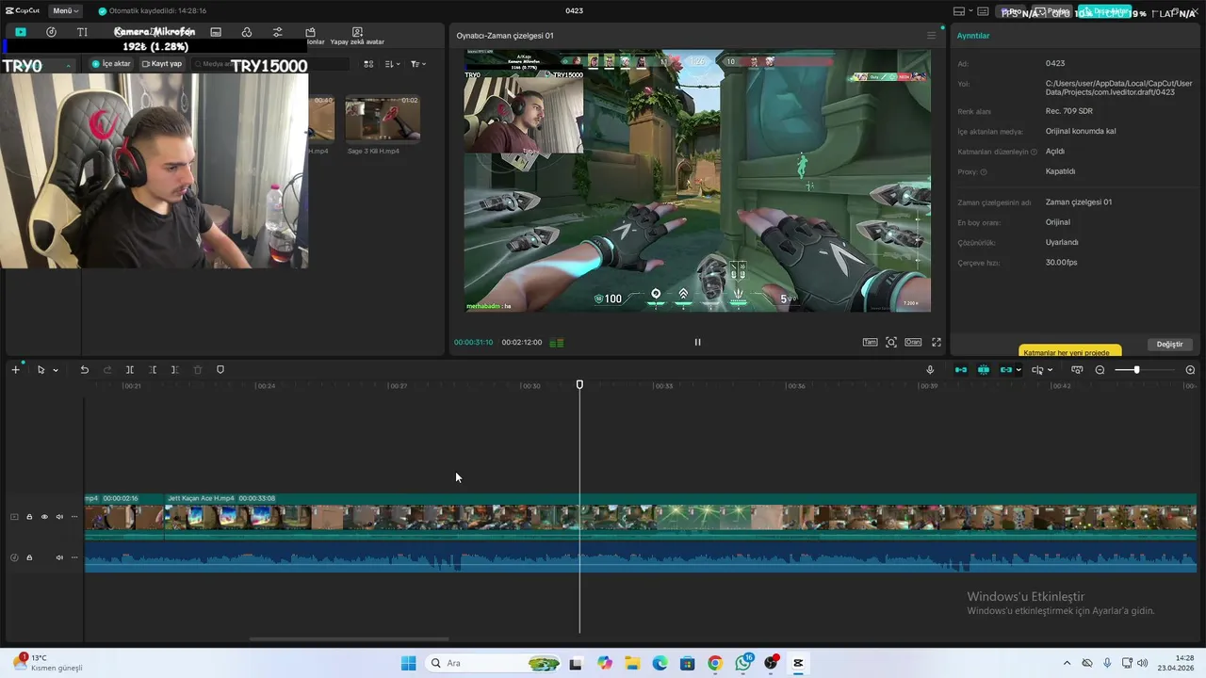Open the player panel hamburger menu
Image resolution: width=1206 pixels, height=678 pixels.
click(932, 36)
